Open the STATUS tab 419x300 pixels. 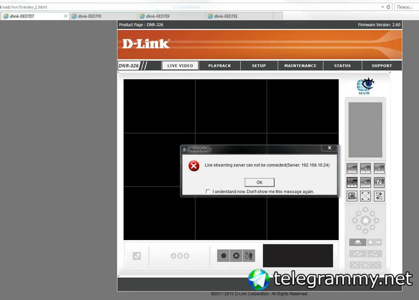tap(342, 66)
